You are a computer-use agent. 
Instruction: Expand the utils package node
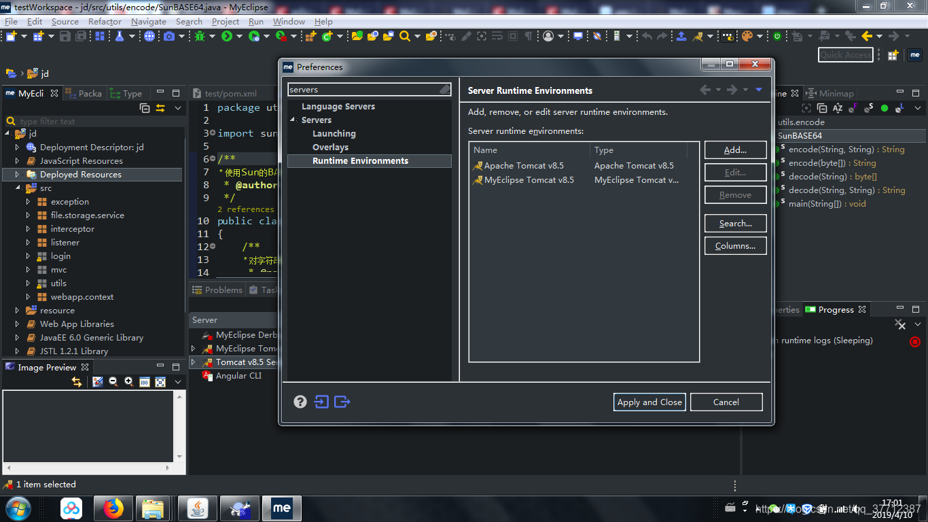pos(29,283)
